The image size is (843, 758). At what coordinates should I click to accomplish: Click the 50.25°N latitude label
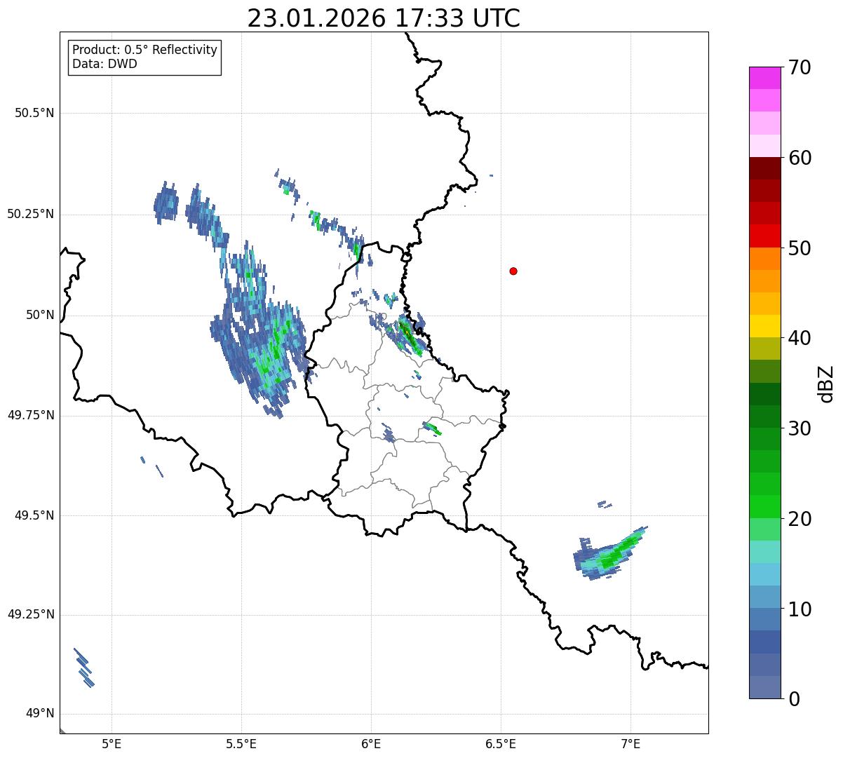tap(31, 214)
